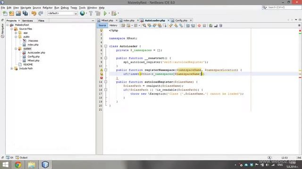Click the Build Project hammer icon
This screenshot has height=169, width=302.
point(91,14)
